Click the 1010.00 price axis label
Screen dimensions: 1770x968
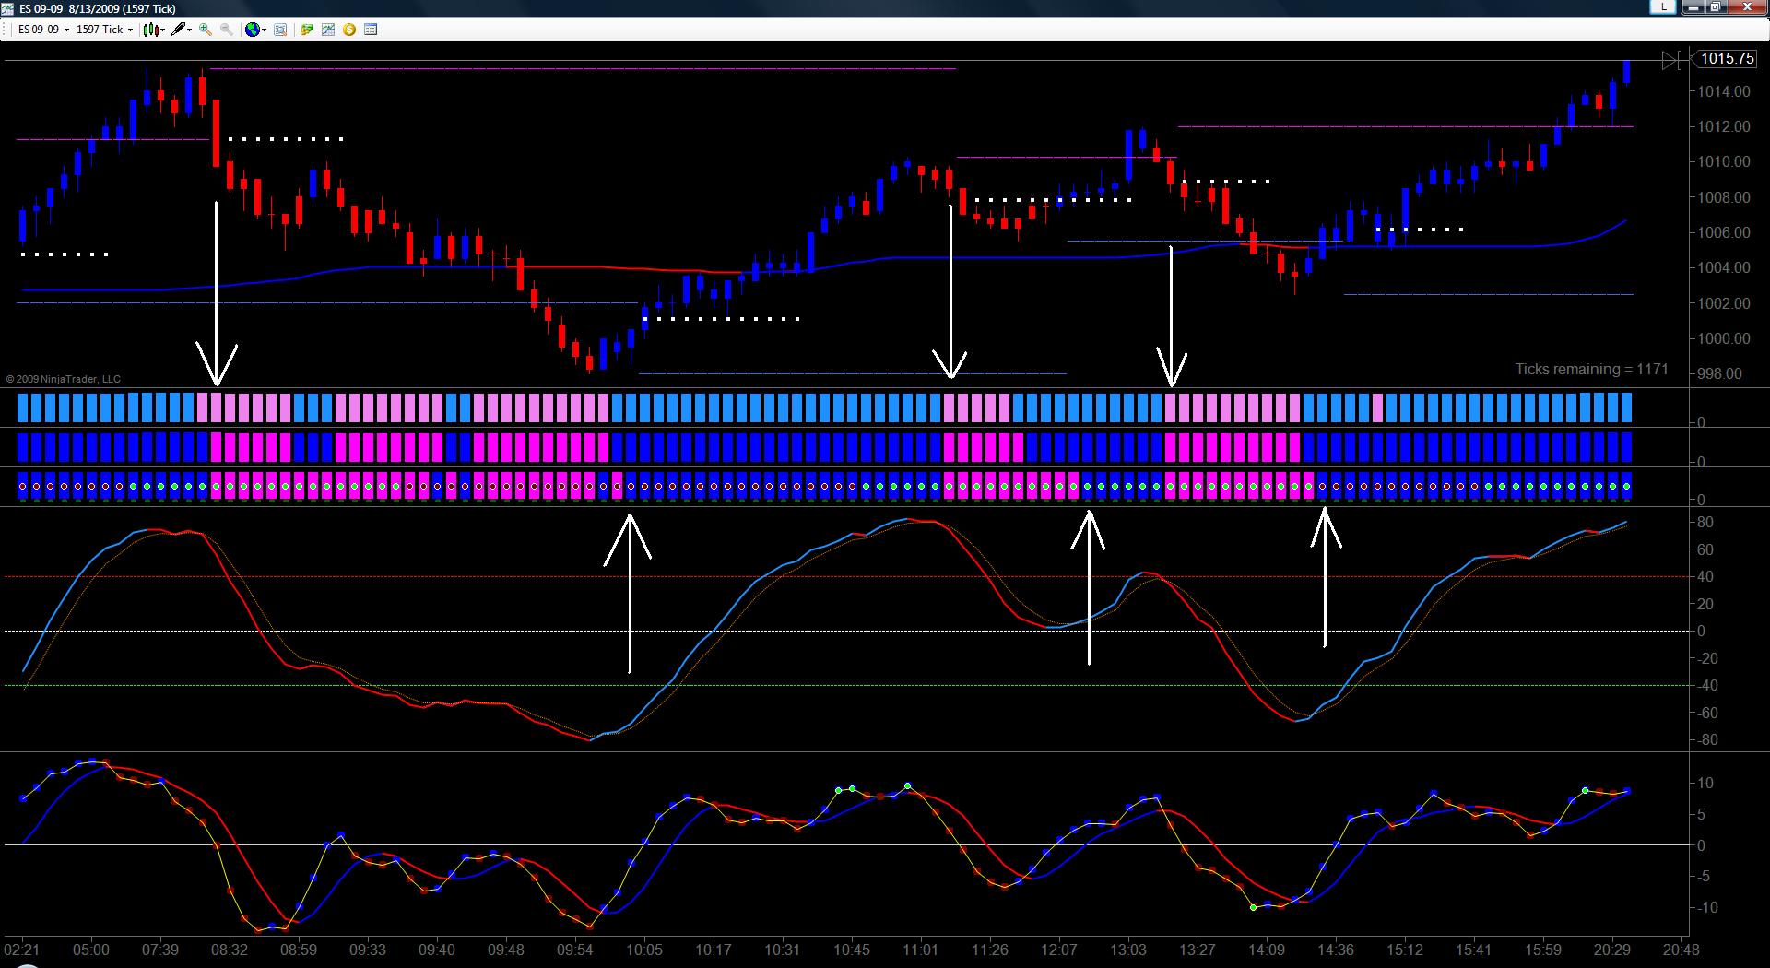tap(1724, 162)
